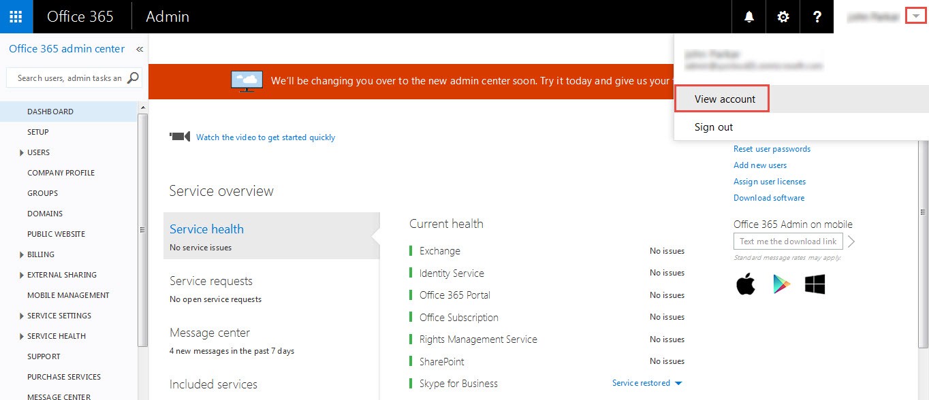Viewport: 929px width, 400px height.
Task: Click the Reset user passwords link
Action: point(772,149)
